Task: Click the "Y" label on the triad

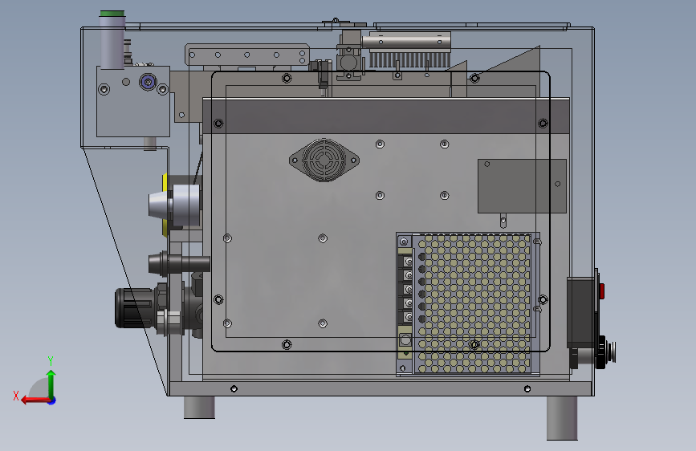Action: coord(51,360)
